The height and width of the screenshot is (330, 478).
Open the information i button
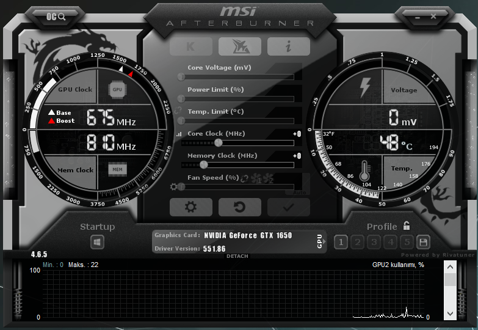click(288, 46)
